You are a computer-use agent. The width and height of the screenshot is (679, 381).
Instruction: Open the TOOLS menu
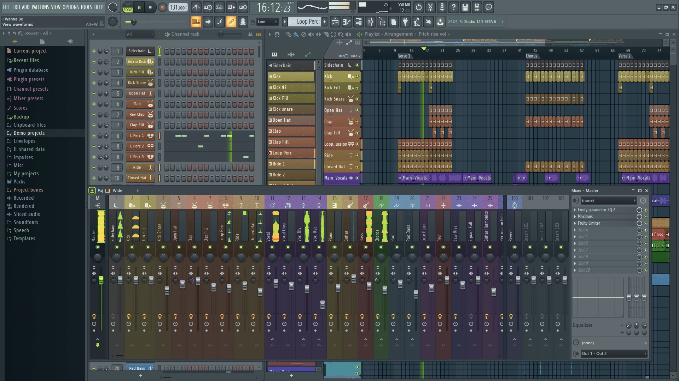86,7
